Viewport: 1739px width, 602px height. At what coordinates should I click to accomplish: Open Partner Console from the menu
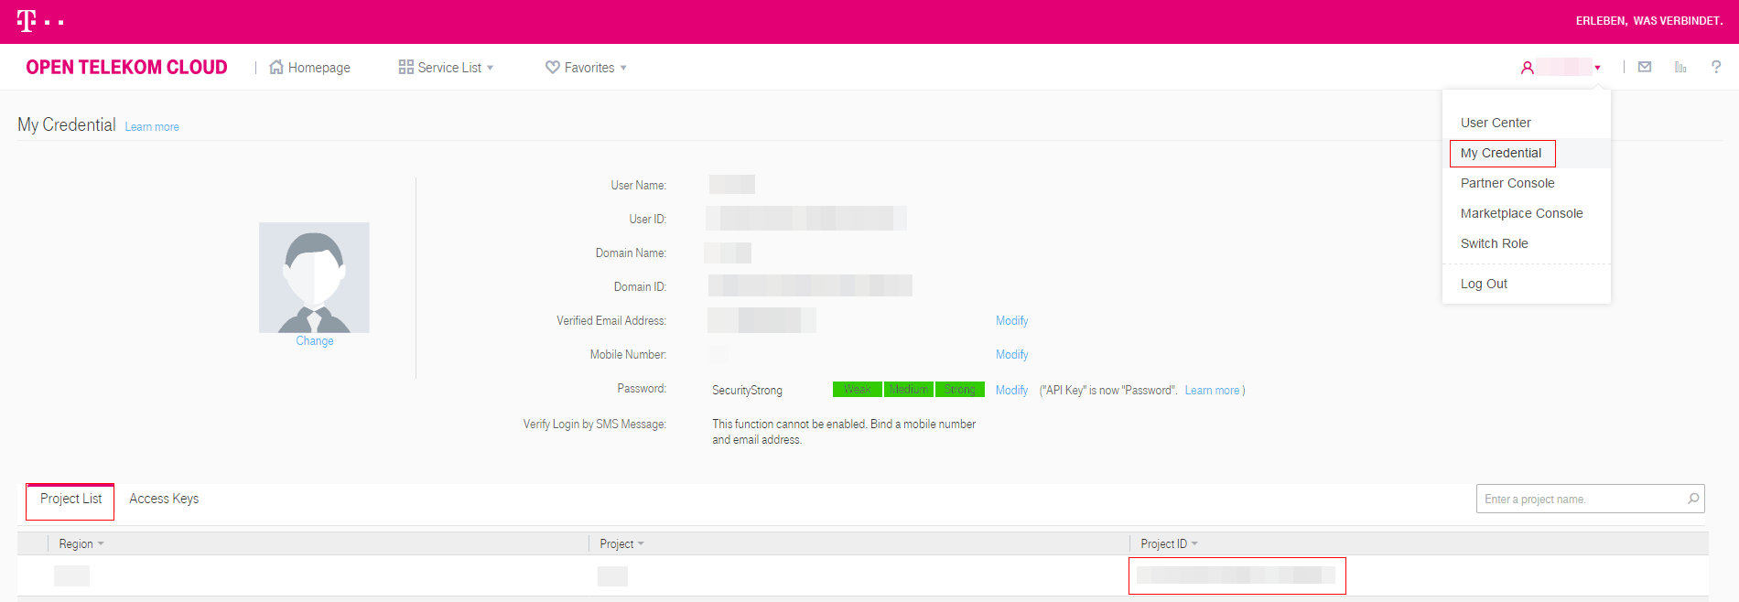pos(1507,183)
